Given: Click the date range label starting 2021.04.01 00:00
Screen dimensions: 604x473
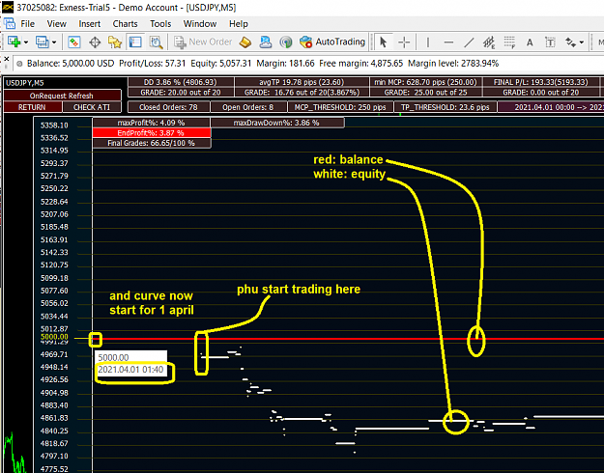Looking at the screenshot, I should click(x=551, y=107).
